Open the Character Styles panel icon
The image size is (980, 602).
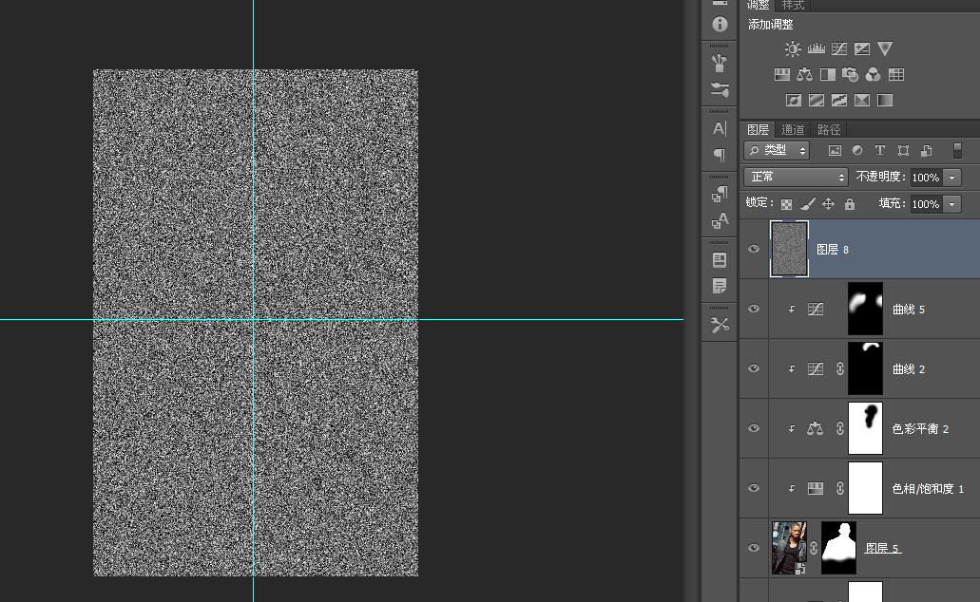720,220
